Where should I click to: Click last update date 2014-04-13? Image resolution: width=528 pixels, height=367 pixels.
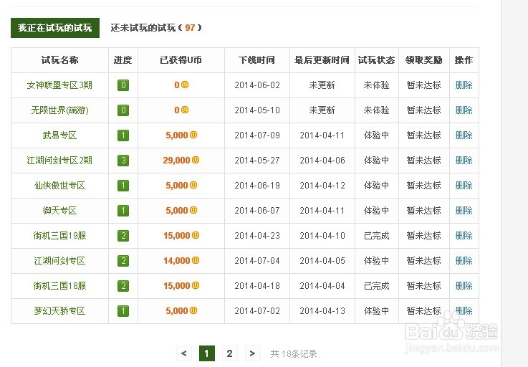pos(322,310)
